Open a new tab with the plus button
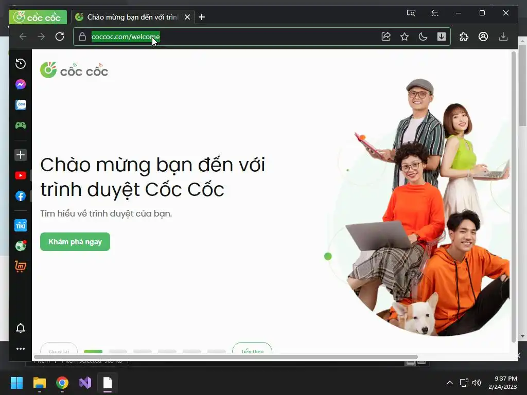 (x=202, y=17)
